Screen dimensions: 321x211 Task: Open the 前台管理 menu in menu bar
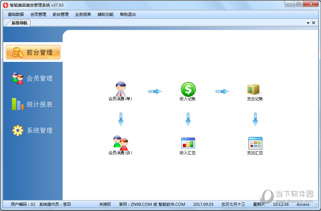(61, 14)
